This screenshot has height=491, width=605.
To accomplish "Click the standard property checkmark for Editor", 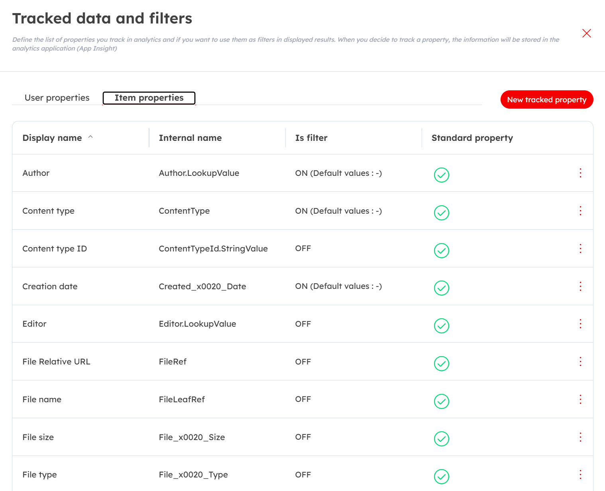I will pos(442,326).
